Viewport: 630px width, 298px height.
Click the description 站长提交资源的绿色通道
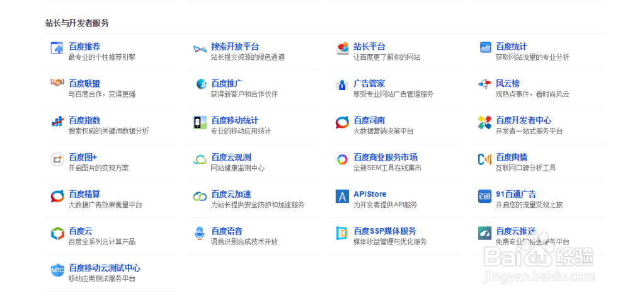point(248,57)
